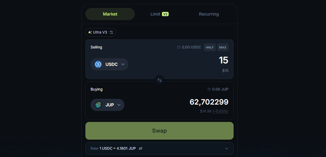Flip the rate with the exchange arrows icon
The width and height of the screenshot is (326, 157).
(141, 148)
